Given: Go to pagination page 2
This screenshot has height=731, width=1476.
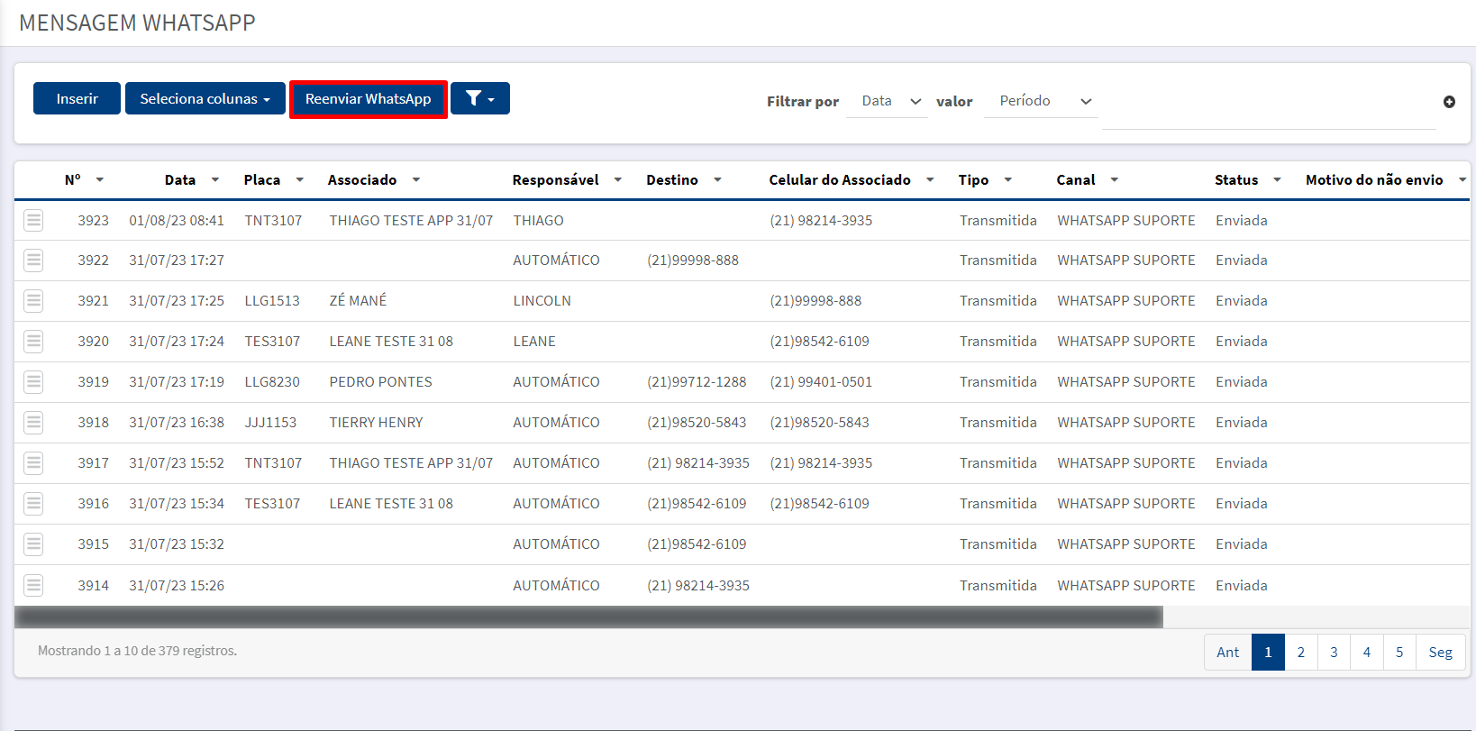Looking at the screenshot, I should 1301,652.
